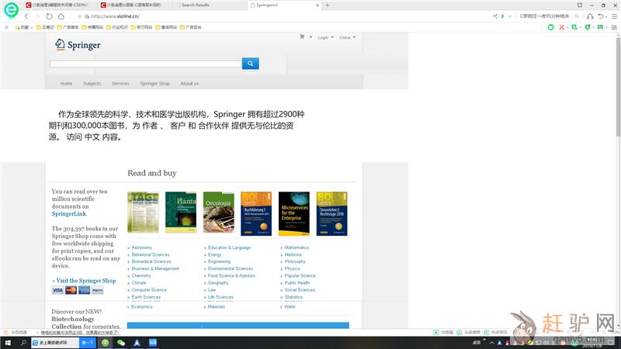Viewport: 621px width, 349px height.
Task: Open the Springer Shop menu item
Action: tap(154, 84)
